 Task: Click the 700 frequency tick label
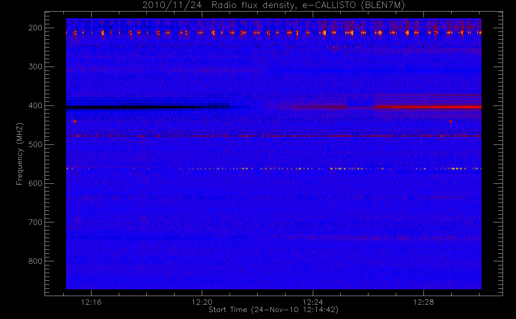pyautogui.click(x=35, y=222)
